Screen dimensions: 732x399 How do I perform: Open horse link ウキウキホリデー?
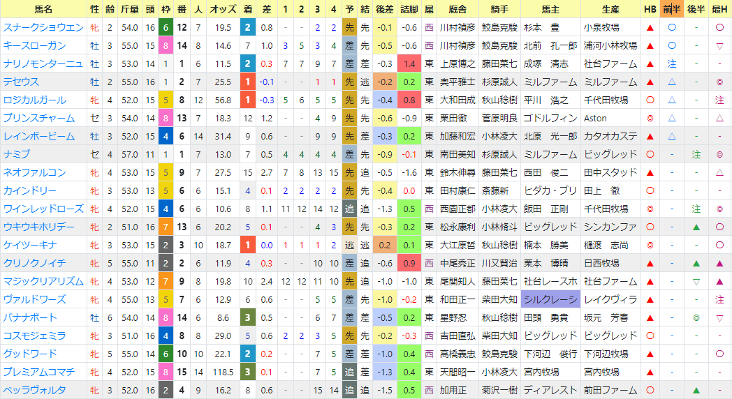38,227
